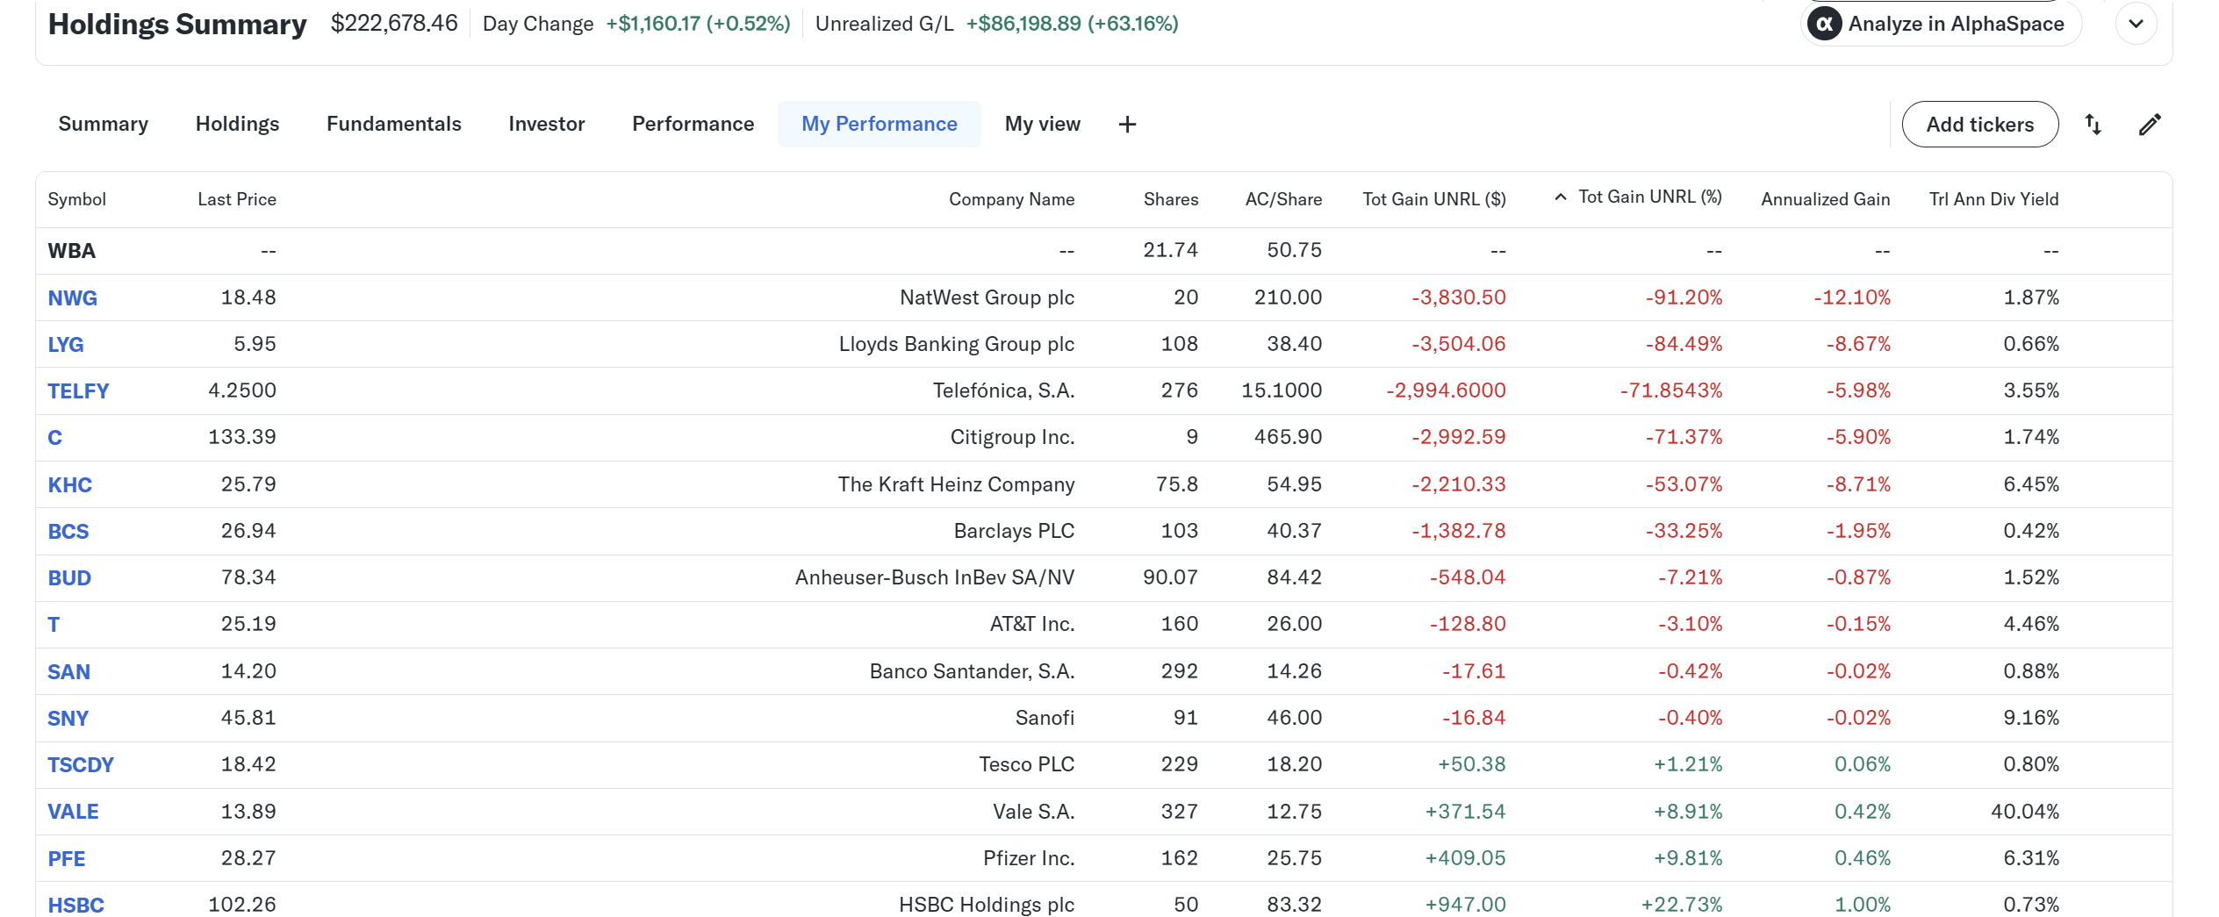The image size is (2219, 917).
Task: Open the VALE ticker link
Action: pos(73,812)
